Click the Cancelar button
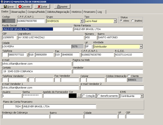 tap(24, 7)
